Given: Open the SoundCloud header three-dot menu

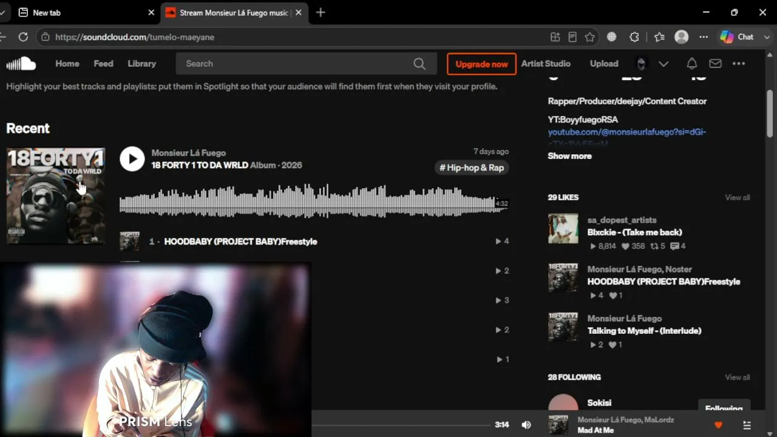Looking at the screenshot, I should click(738, 64).
